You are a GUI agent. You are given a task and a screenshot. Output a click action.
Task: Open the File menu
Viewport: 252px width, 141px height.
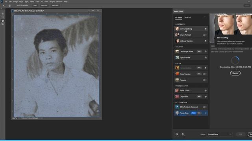6,2
